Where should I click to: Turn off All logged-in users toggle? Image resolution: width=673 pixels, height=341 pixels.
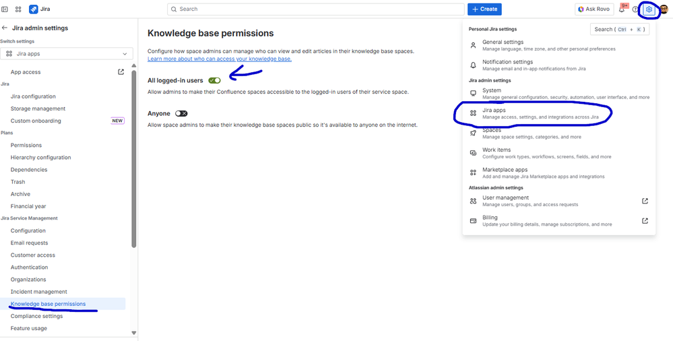(x=214, y=80)
